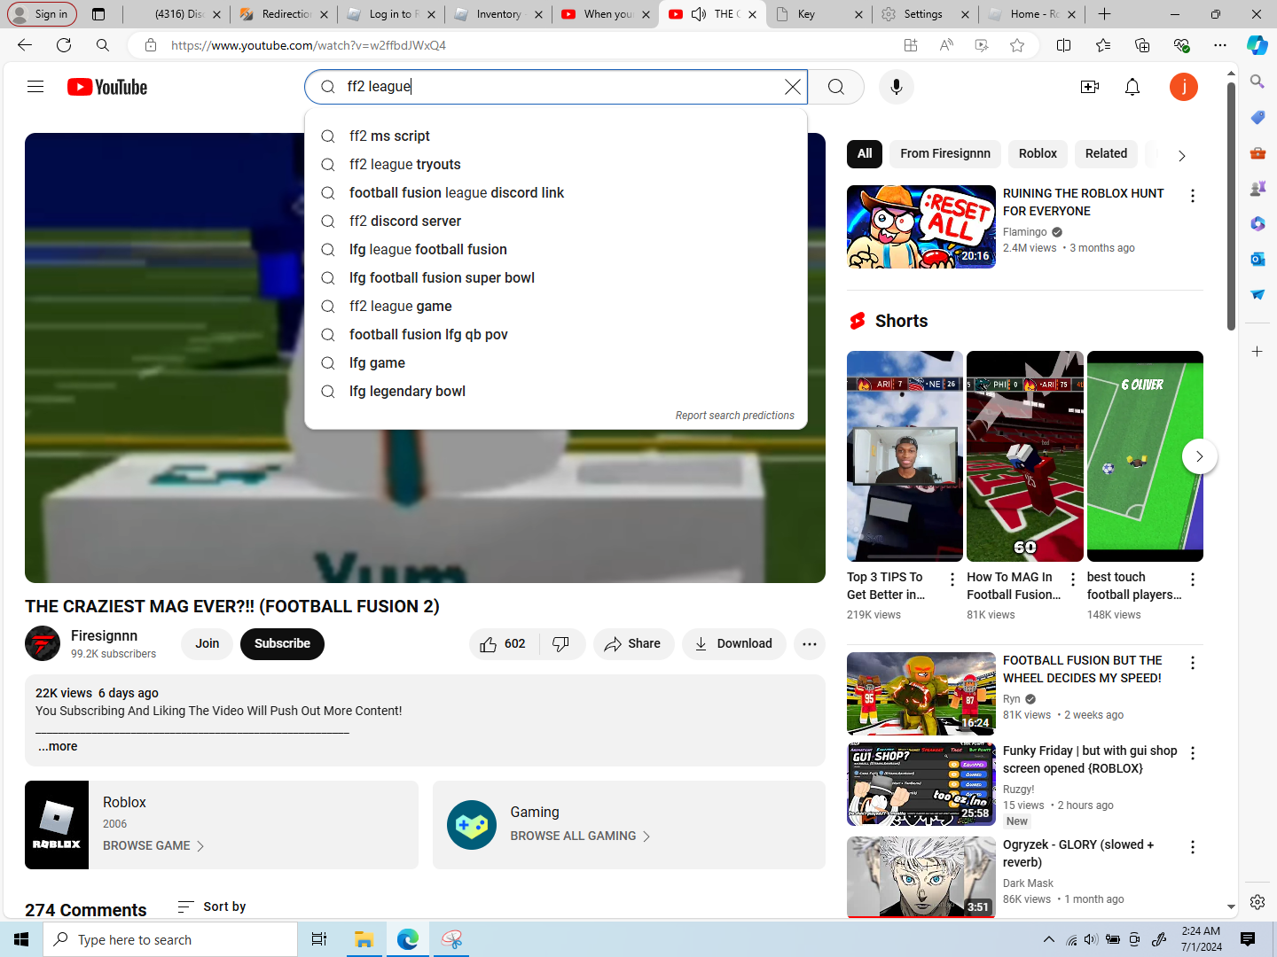Open options for Funky Friday video

click(x=1193, y=753)
